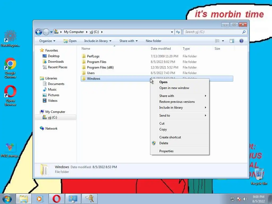This screenshot has width=272, height=204.
Task: Click the volume speaker tray icon
Action: pyautogui.click(x=245, y=199)
